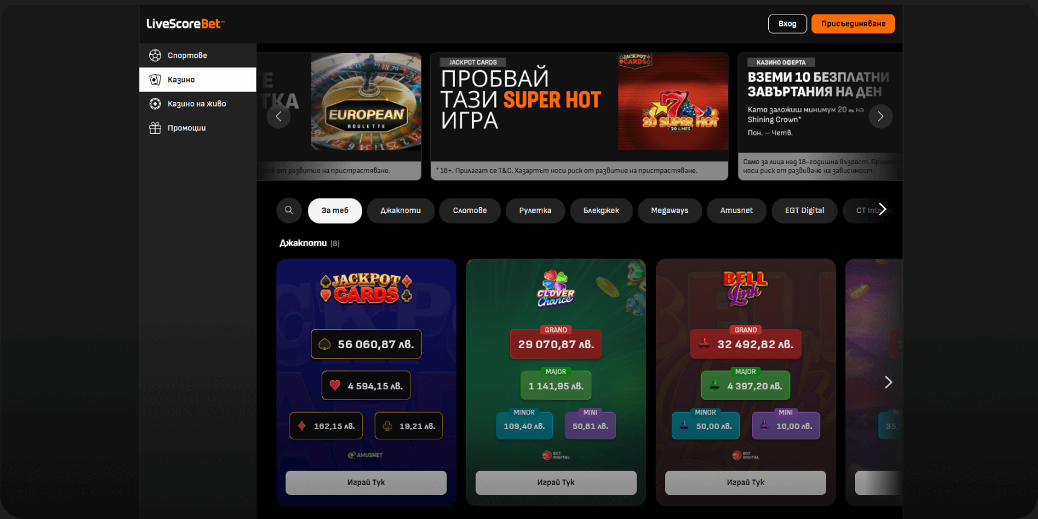Open the Jackpot Cards game logo
The width and height of the screenshot is (1038, 519).
point(366,288)
